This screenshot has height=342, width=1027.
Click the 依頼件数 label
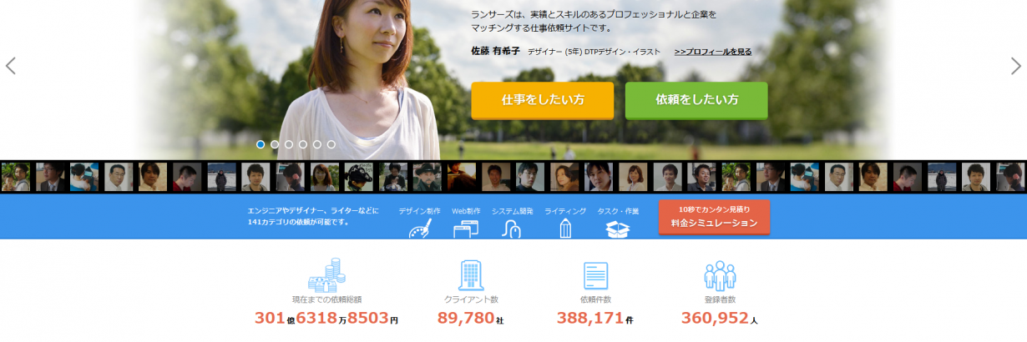(595, 299)
